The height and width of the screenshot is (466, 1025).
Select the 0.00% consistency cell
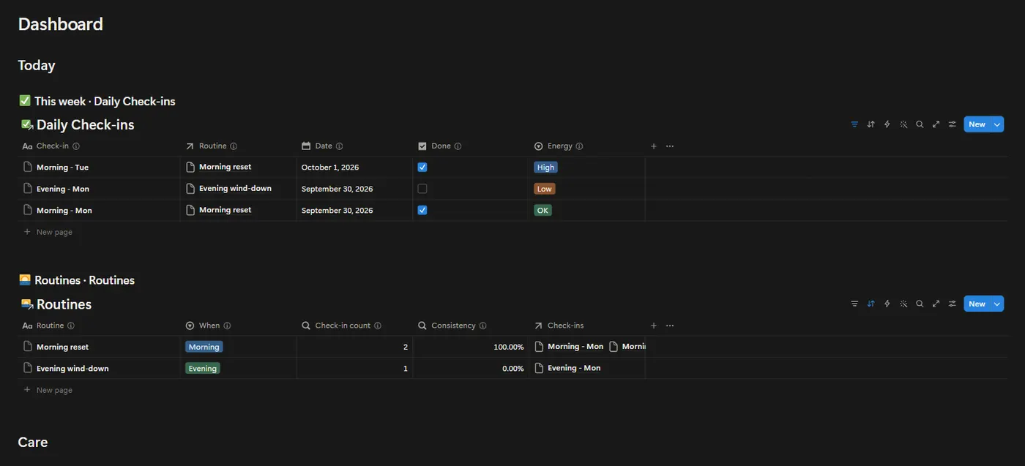(x=471, y=368)
